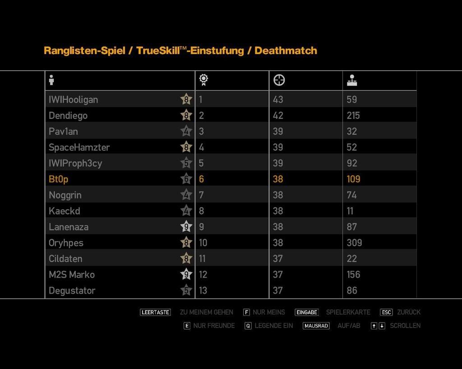Select the highlighted Bt0p player row
462x369 pixels.
click(113, 179)
